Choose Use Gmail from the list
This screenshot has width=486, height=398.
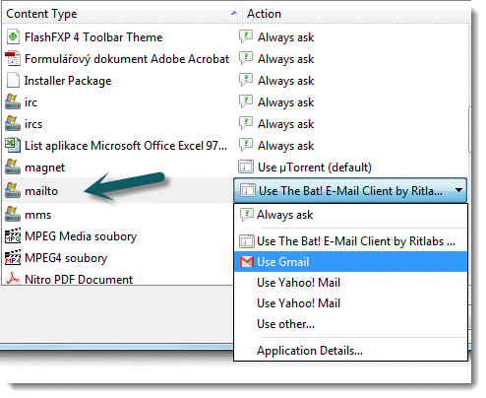[350, 262]
